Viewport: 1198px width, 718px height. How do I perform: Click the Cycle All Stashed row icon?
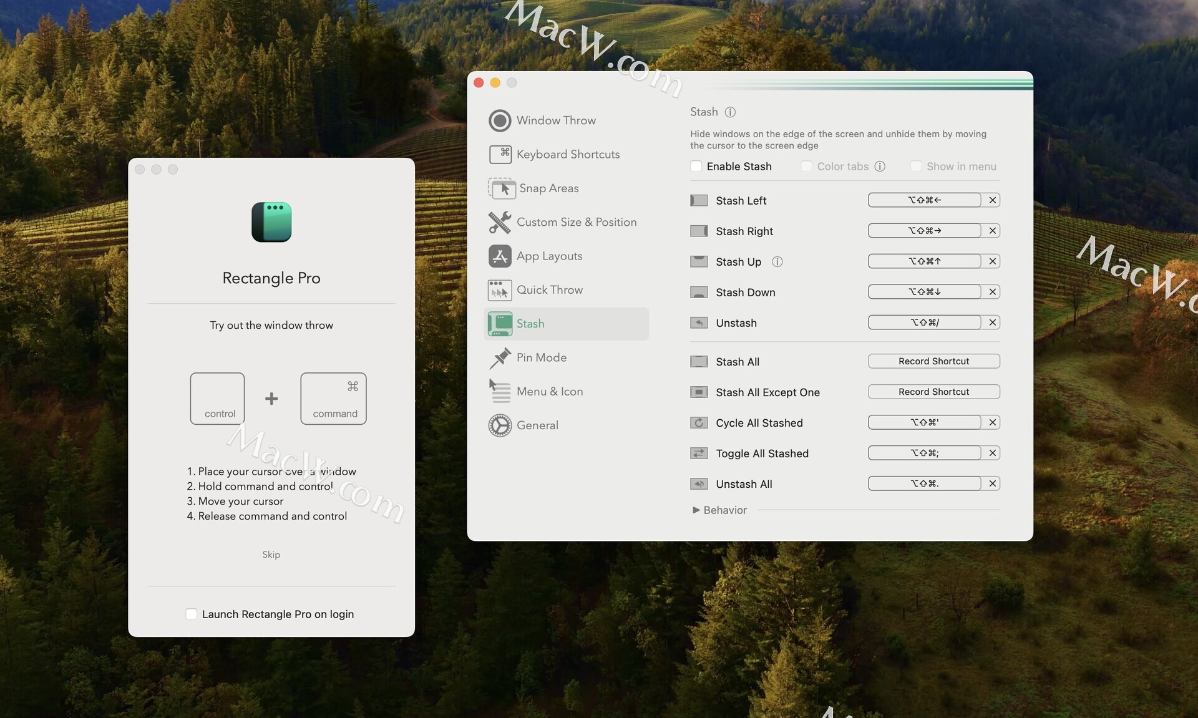click(x=699, y=423)
